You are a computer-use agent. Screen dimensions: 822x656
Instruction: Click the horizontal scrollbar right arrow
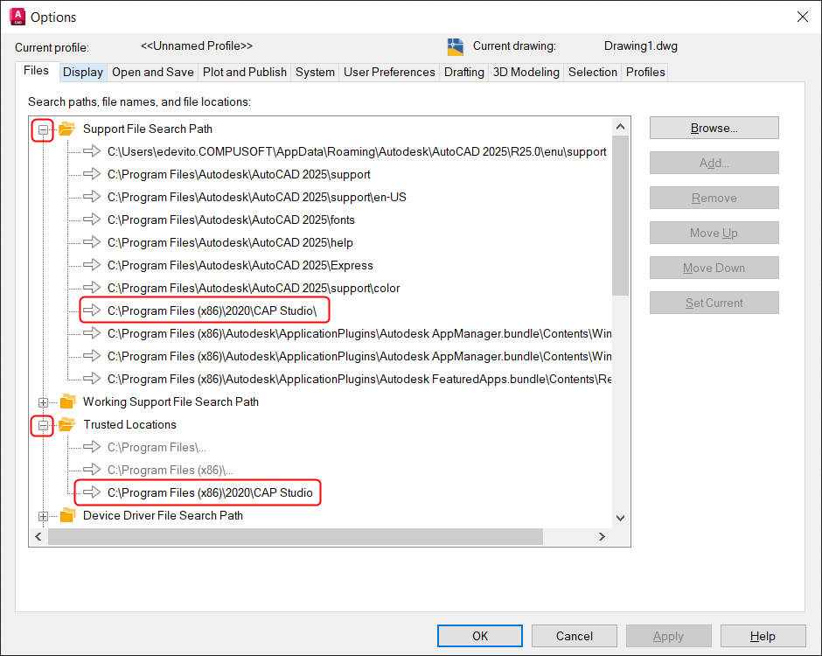point(602,536)
